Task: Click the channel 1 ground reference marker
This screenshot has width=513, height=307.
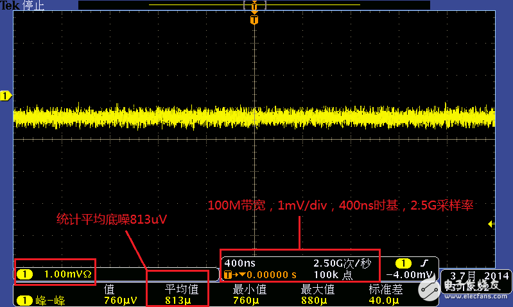Action: 6,96
